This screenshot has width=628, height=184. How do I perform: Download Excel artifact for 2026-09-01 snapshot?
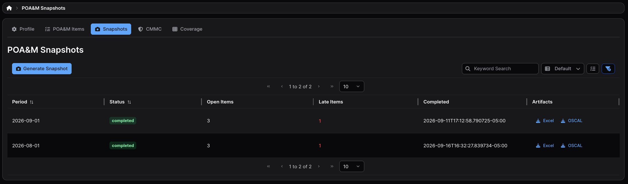tap(545, 121)
